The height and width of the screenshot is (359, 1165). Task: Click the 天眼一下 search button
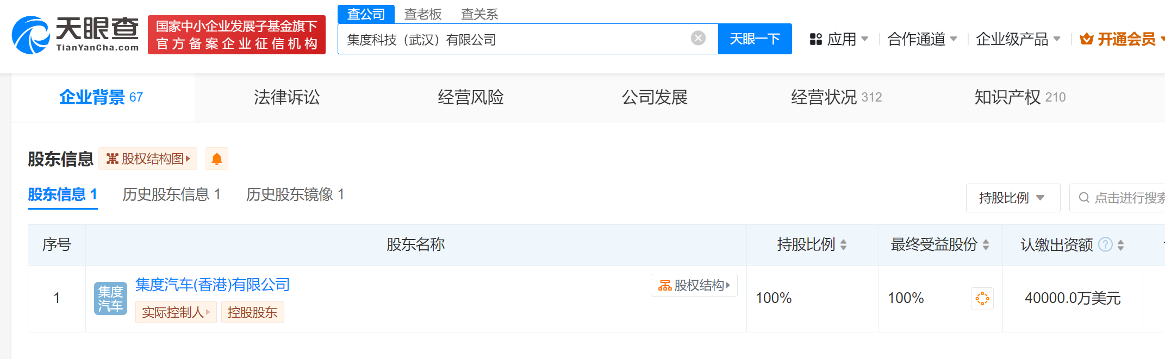tap(755, 39)
